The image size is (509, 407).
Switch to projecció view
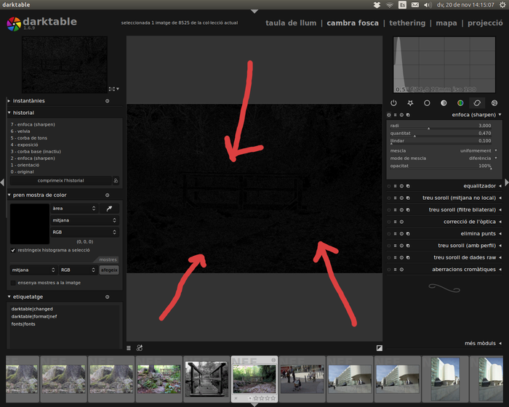point(485,23)
